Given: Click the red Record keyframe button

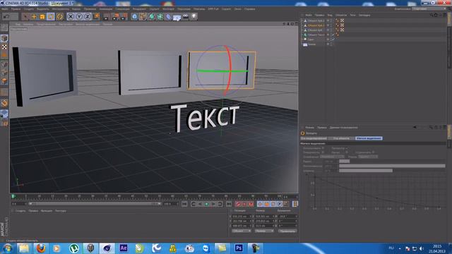Looking at the screenshot, I should [237, 204].
